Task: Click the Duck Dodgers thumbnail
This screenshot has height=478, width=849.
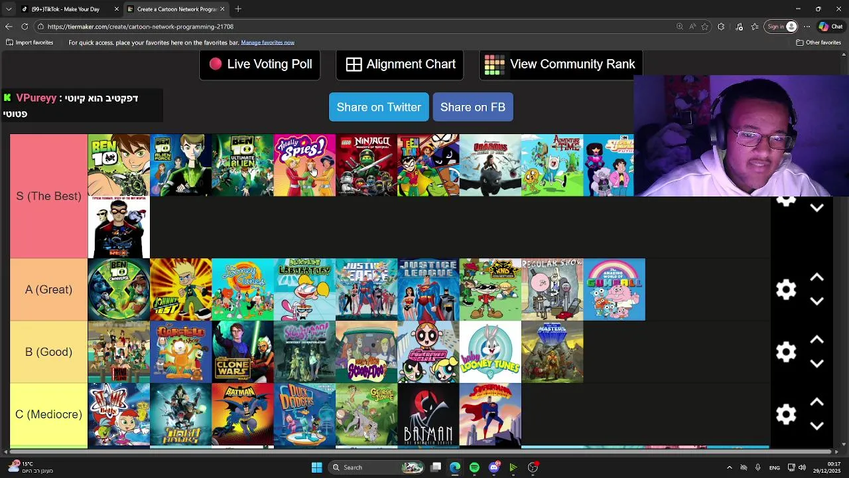Action: (x=304, y=414)
